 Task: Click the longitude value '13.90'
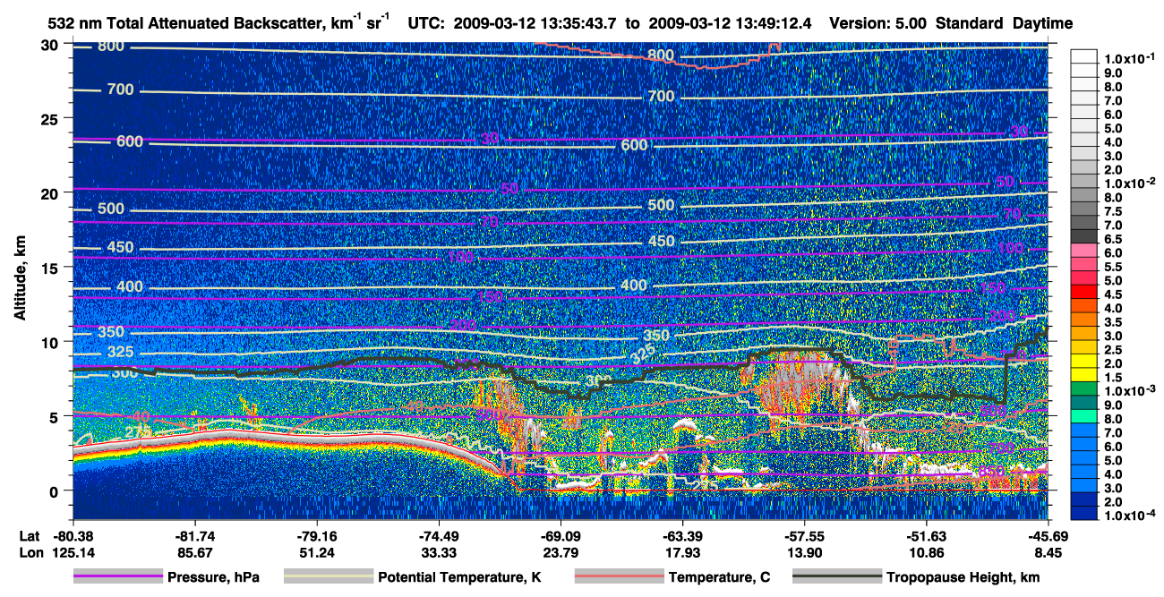point(804,552)
